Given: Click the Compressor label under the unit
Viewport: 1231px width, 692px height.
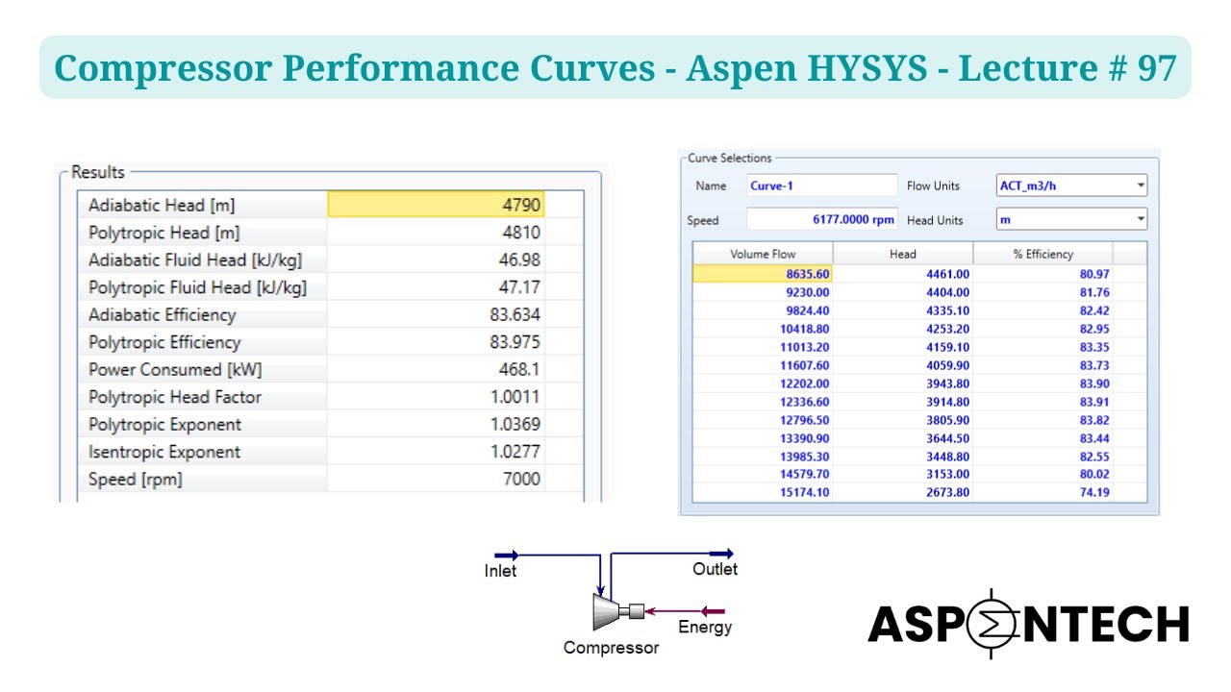Looking at the screenshot, I should pyautogui.click(x=612, y=648).
